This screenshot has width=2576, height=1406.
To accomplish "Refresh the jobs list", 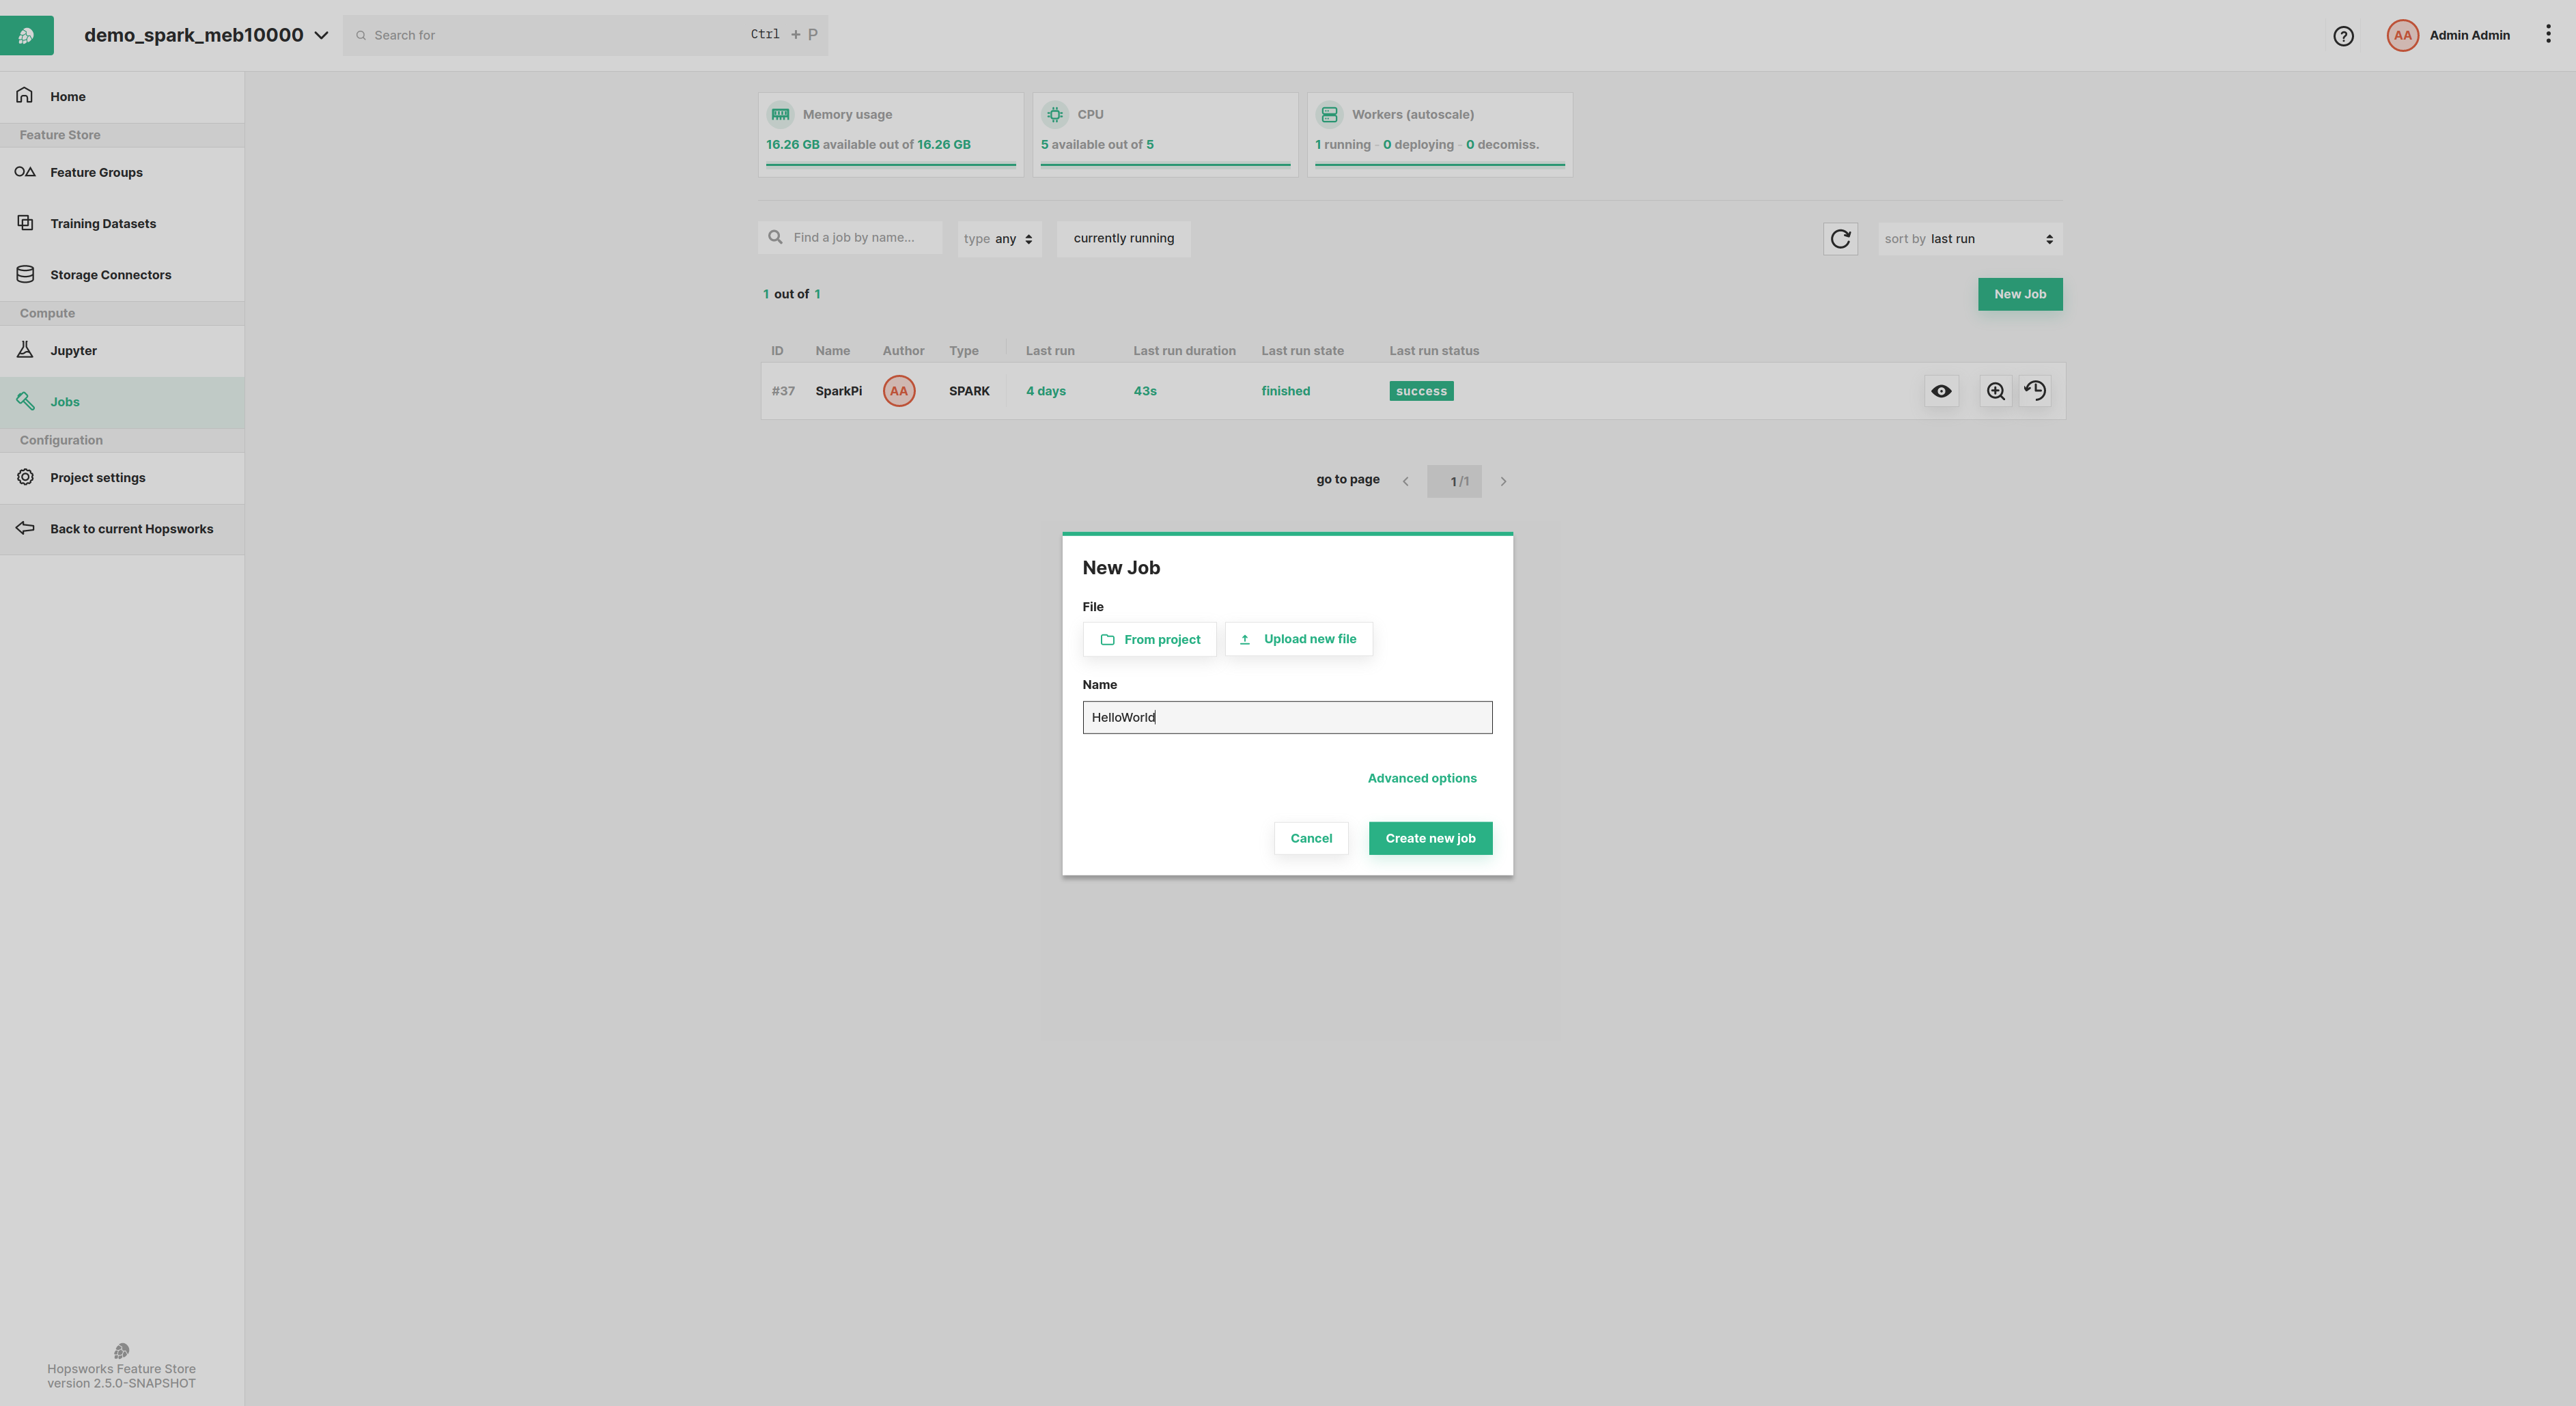I will (1840, 239).
